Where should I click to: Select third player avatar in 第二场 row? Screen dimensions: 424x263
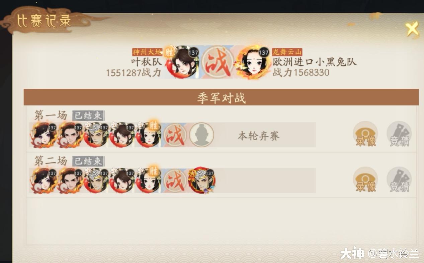point(96,181)
